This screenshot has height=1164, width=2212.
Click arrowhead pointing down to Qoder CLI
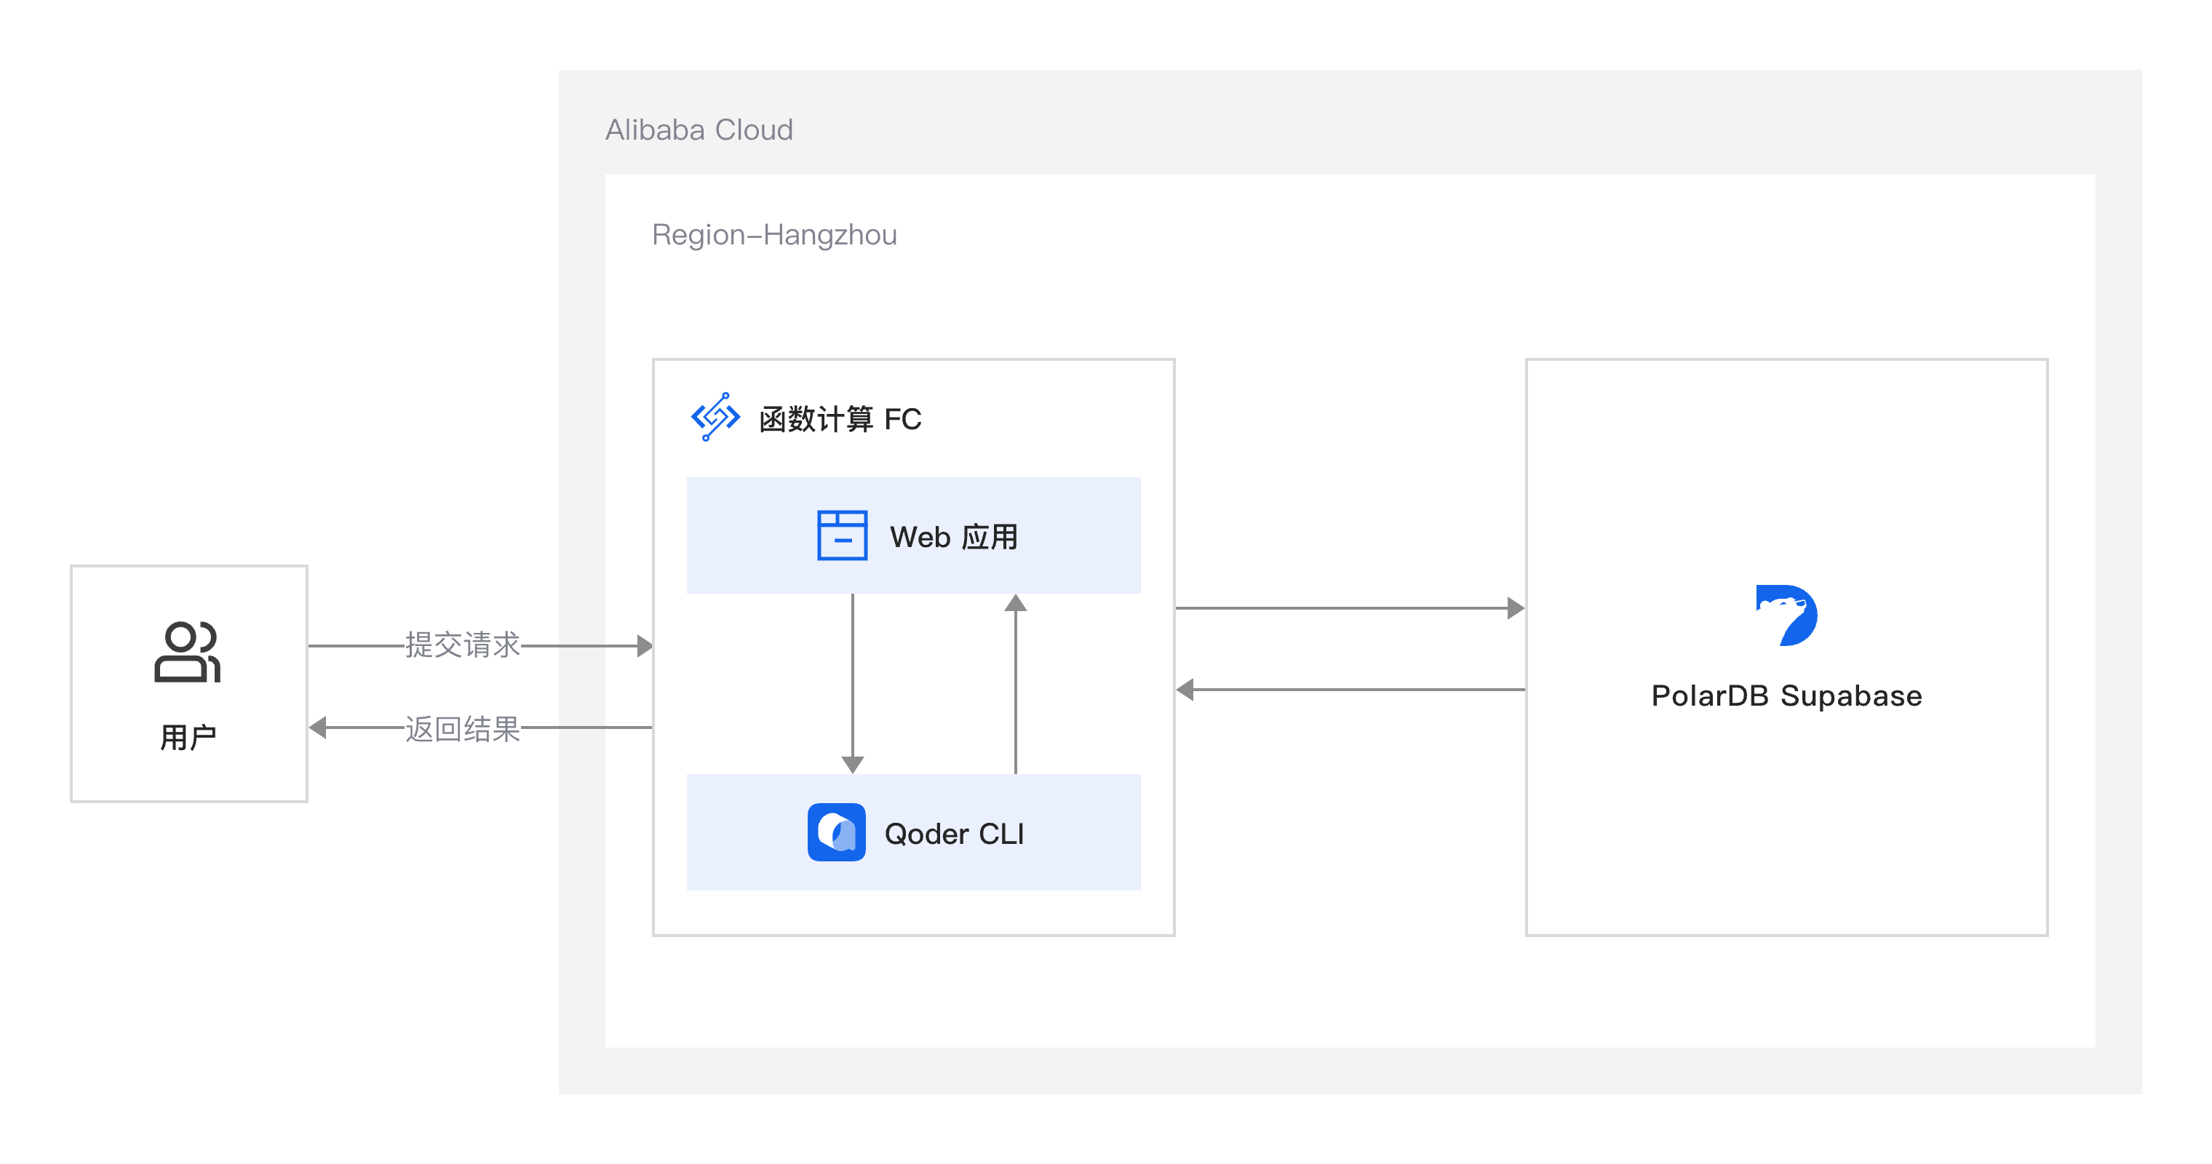click(853, 764)
